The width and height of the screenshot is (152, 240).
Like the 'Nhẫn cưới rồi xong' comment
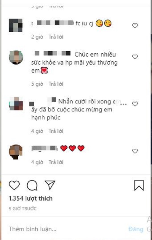point(135,104)
